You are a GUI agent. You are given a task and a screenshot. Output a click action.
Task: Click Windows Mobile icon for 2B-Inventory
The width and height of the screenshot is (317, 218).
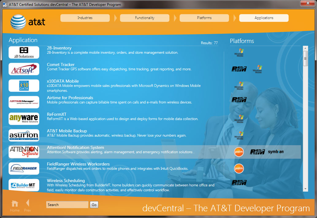tap(239, 53)
